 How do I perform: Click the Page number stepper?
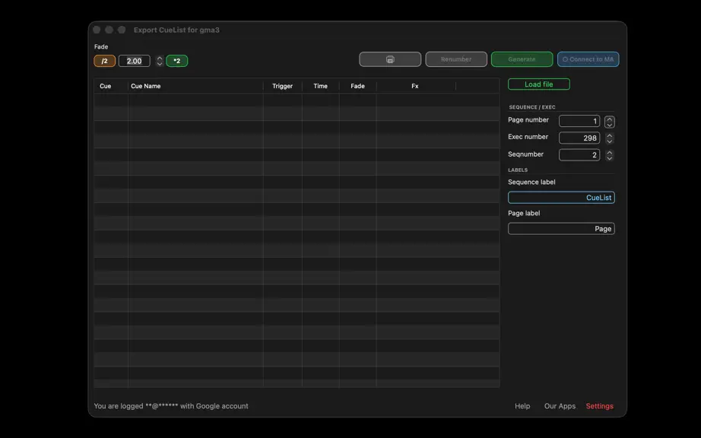tap(609, 122)
